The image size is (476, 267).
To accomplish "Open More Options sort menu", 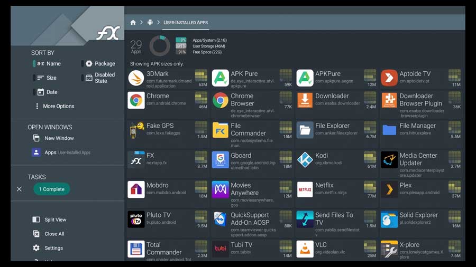I will pyautogui.click(x=54, y=106).
